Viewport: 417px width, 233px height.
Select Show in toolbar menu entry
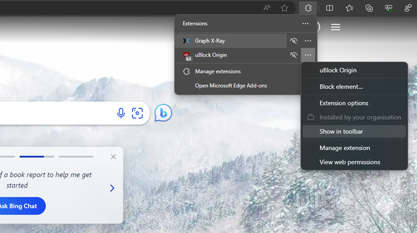point(341,131)
